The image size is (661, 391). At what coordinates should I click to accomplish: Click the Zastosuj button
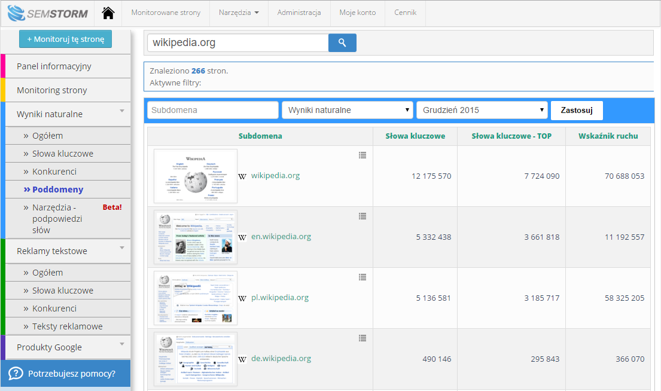[577, 111]
